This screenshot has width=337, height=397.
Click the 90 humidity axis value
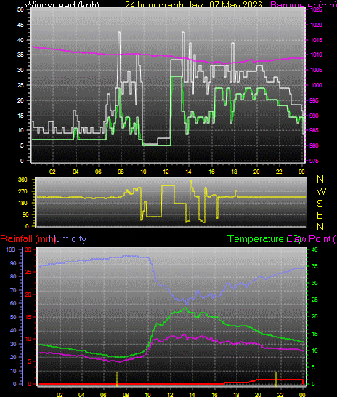click(x=13, y=263)
